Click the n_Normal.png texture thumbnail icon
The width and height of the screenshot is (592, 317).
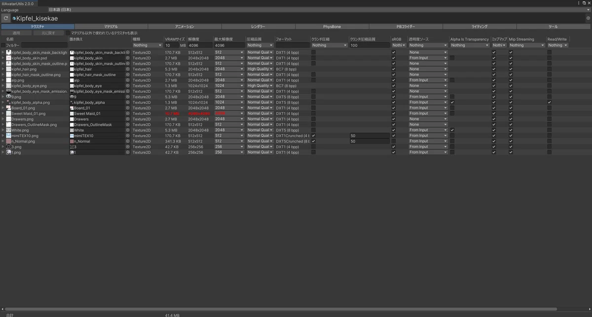pos(8,141)
